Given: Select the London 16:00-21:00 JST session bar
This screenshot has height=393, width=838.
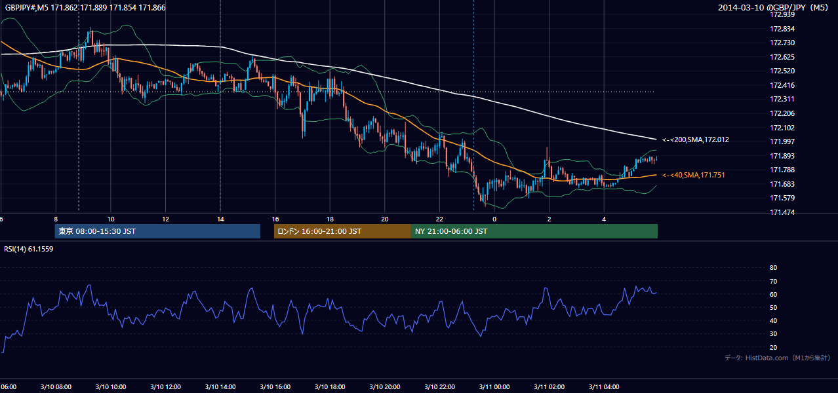Looking at the screenshot, I should (342, 231).
